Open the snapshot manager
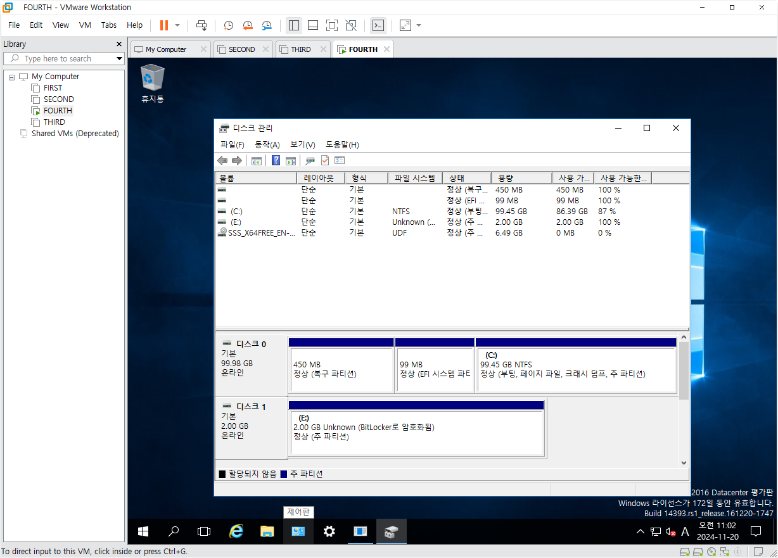 pyautogui.click(x=267, y=25)
